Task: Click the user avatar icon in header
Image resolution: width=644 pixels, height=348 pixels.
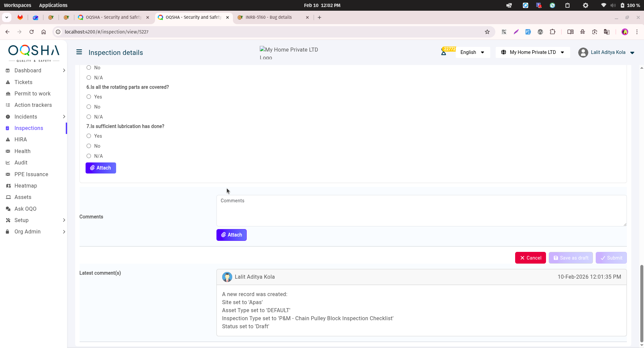Action: coord(583,53)
